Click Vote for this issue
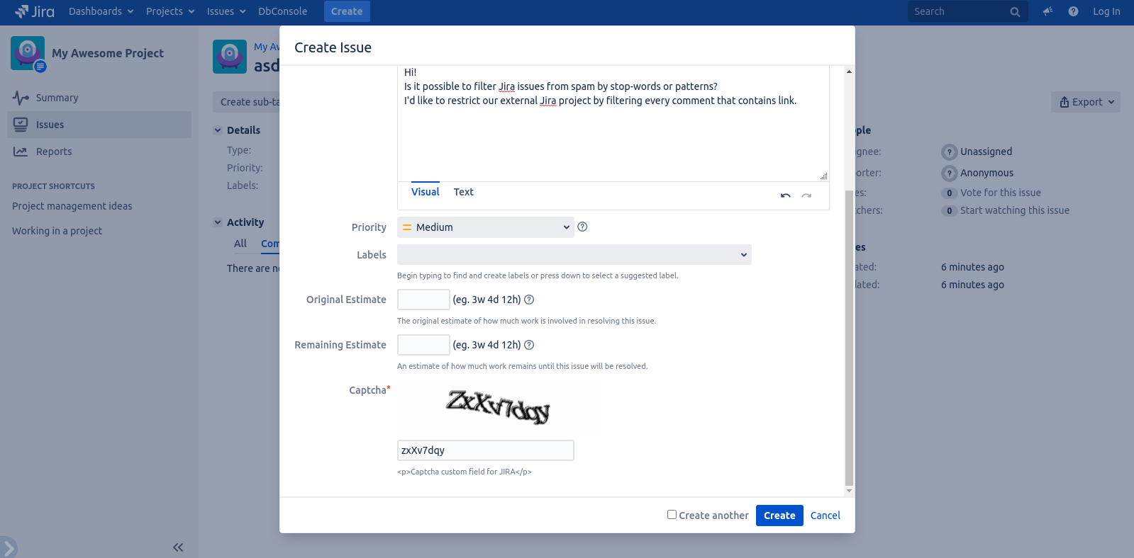 (x=1001, y=193)
